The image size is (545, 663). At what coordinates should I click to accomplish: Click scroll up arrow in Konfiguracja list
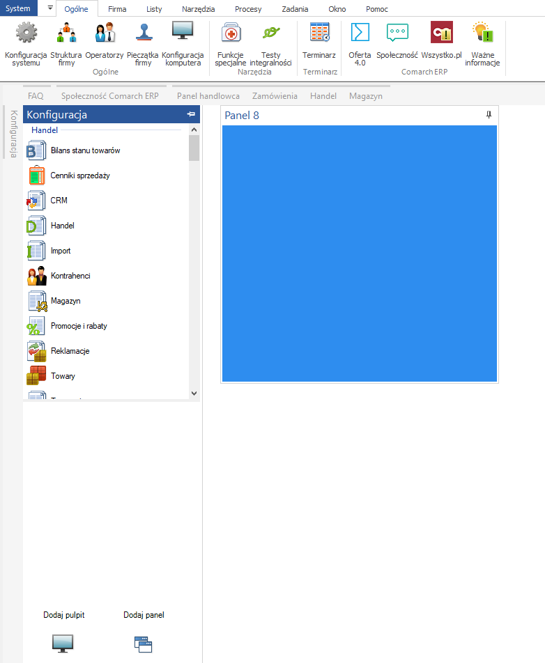coord(194,130)
